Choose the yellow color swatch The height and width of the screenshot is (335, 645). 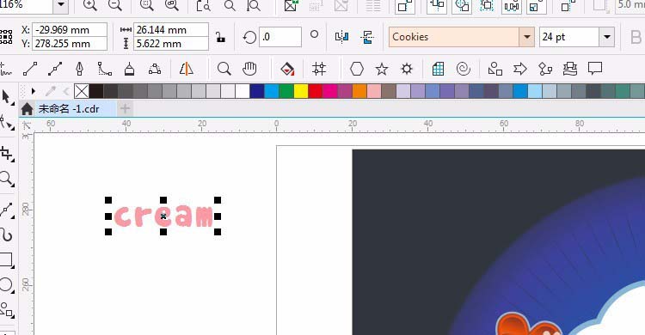point(301,91)
